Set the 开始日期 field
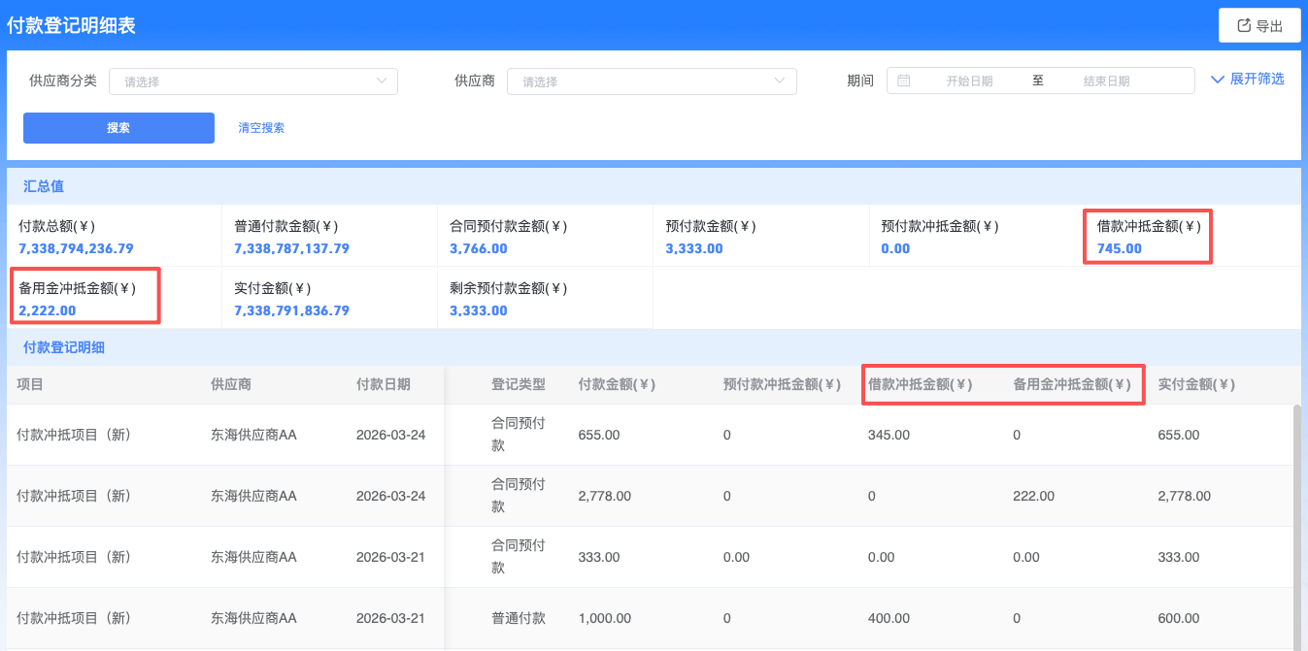This screenshot has width=1308, height=651. 968,81
